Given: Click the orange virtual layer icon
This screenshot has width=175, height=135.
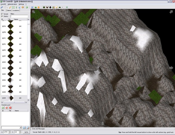Looking at the screenshot, I should coord(39,7).
